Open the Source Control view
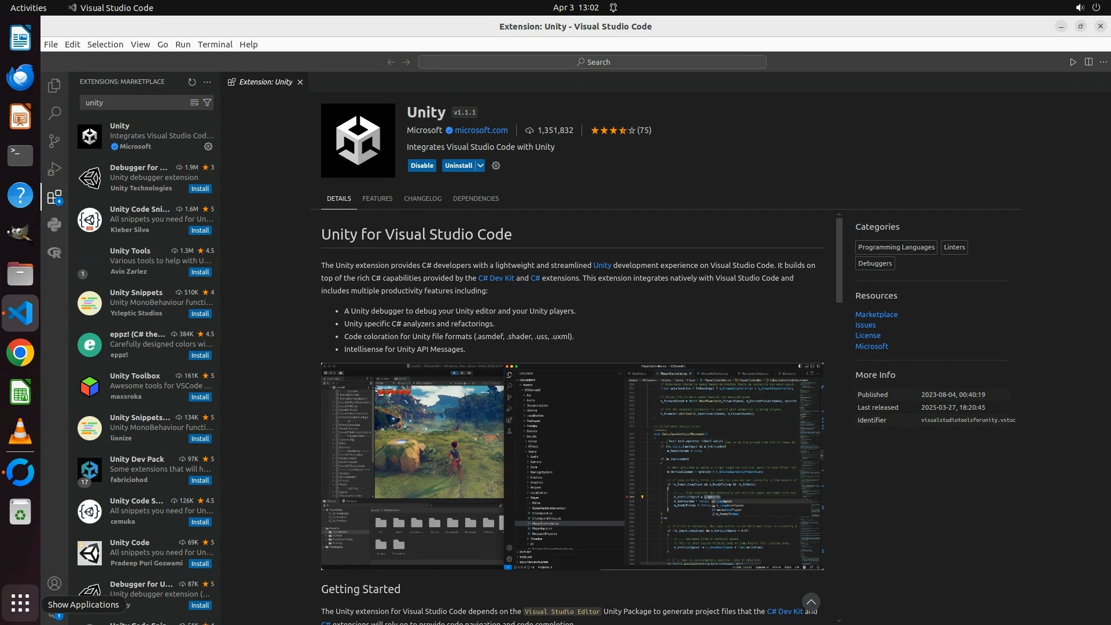Screen dimensions: 1111x625 tap(54, 141)
